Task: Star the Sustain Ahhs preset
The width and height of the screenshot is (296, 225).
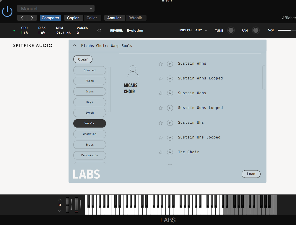Action: [x=161, y=64]
